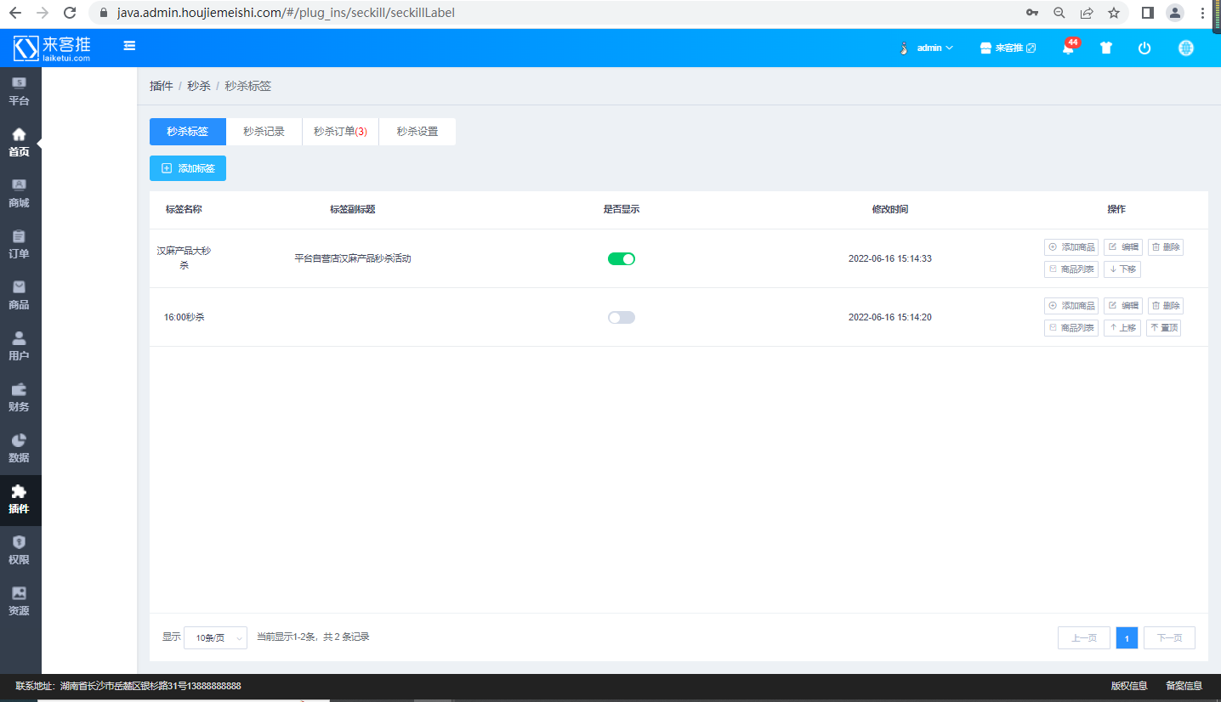Click 上移 for 16:00秒杀
Viewport: 1221px width, 702px height.
click(x=1122, y=328)
